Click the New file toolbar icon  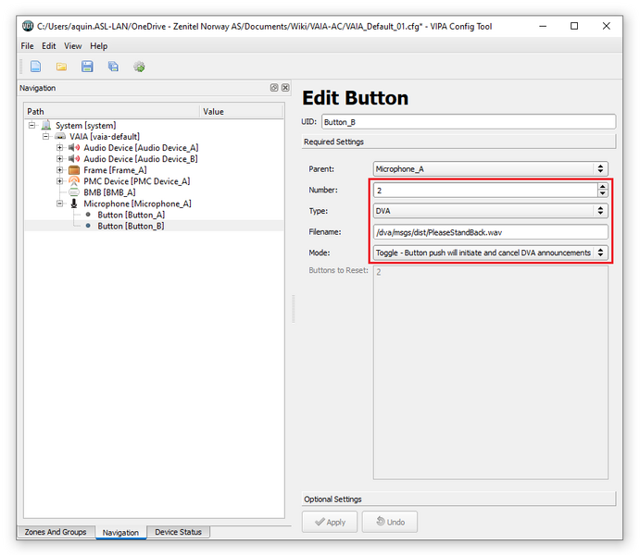(35, 67)
